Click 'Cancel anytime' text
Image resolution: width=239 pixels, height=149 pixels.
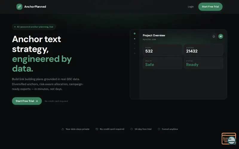point(170,129)
